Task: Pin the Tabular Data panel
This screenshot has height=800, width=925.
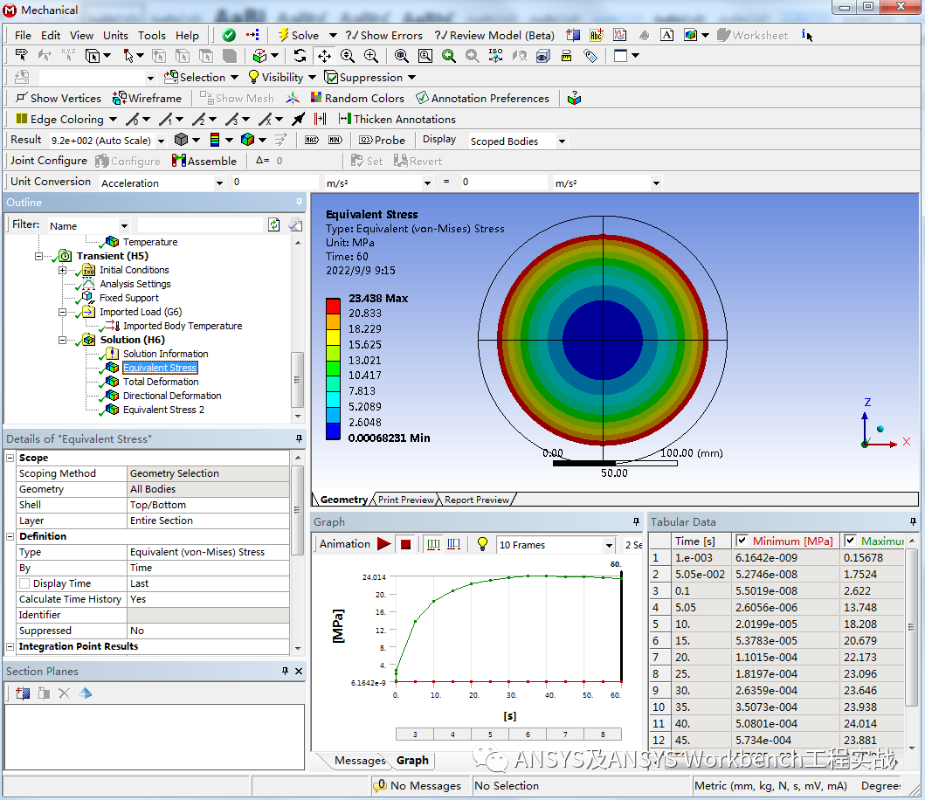Action: click(x=913, y=521)
